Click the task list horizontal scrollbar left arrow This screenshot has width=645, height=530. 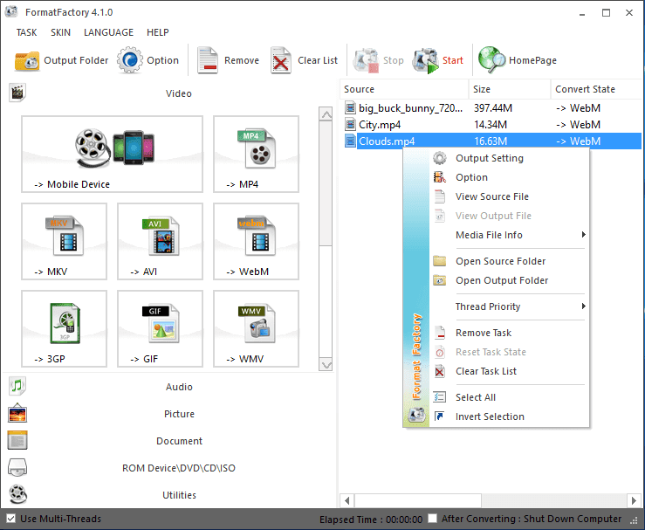coord(347,500)
